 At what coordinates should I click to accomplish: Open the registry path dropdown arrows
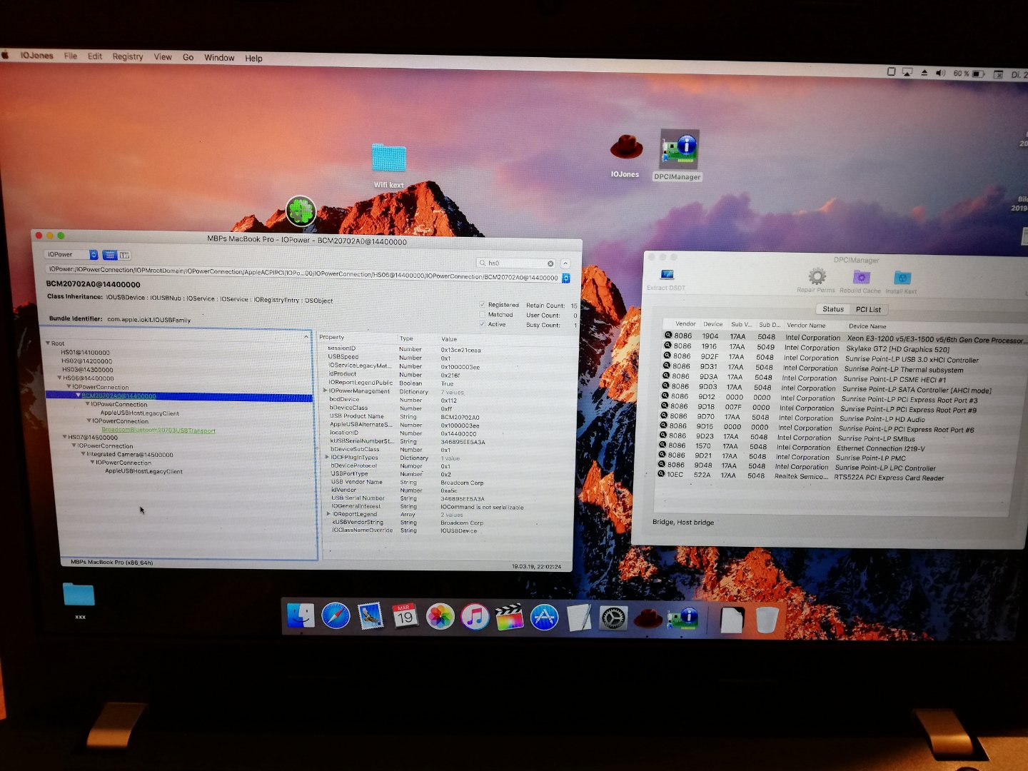coord(566,278)
